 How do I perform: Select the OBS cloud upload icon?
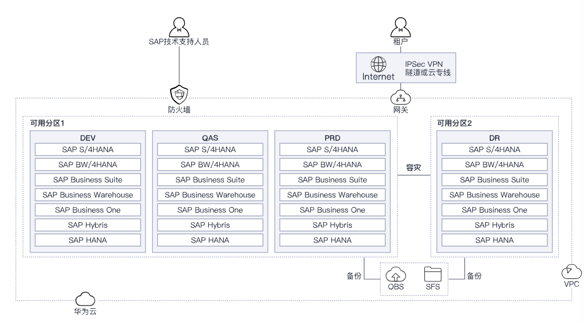pos(396,275)
